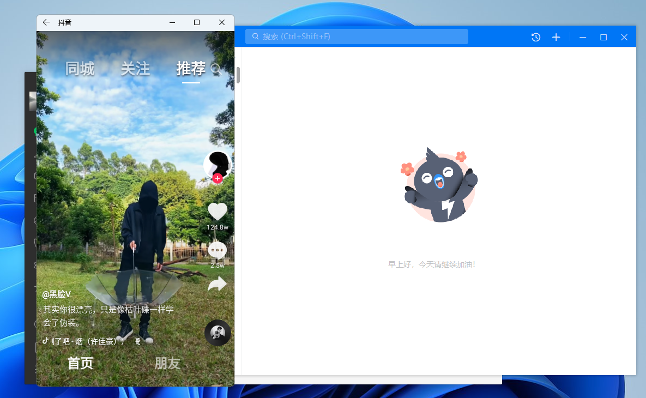Click the greeting text 早上好，今天请继续加油!
The width and height of the screenshot is (646, 398).
(x=431, y=264)
